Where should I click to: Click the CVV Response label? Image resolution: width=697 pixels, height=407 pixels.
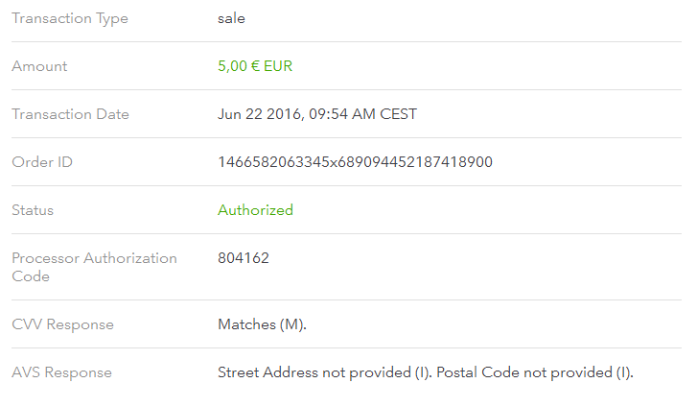tap(62, 324)
